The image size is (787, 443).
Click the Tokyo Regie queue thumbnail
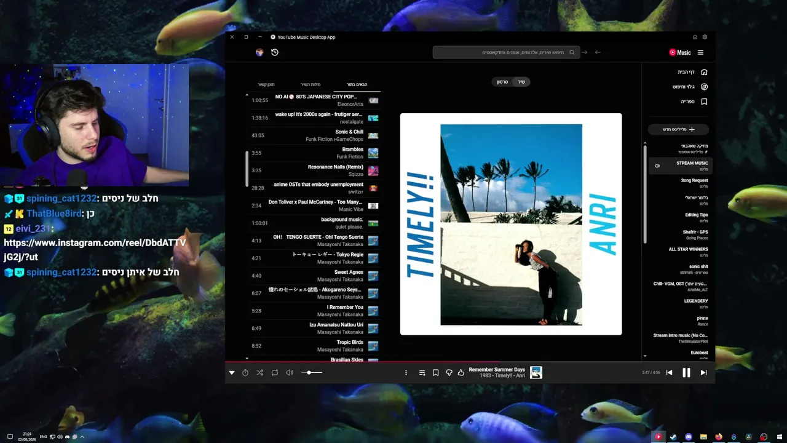click(x=373, y=258)
